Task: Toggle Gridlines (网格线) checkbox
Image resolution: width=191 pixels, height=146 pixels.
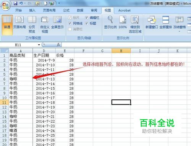Action: point(70,23)
